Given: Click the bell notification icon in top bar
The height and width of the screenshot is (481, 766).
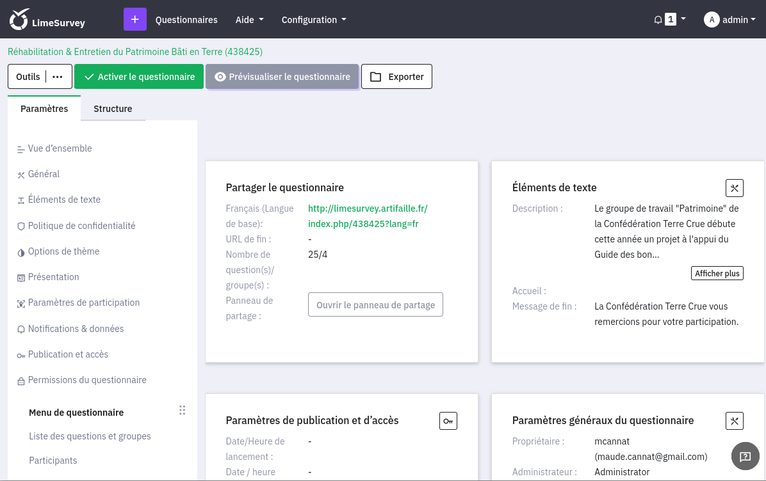Looking at the screenshot, I should [x=658, y=19].
